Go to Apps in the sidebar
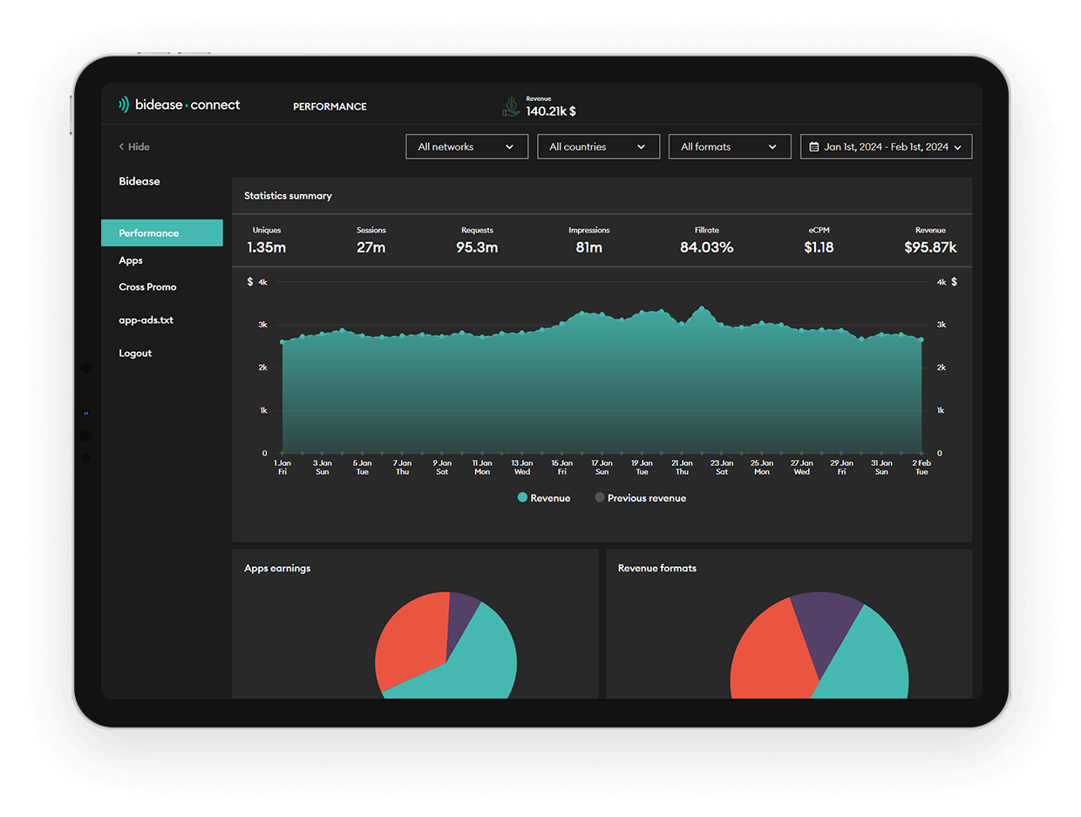Image resolution: width=1081 pixels, height=817 pixels. click(x=131, y=260)
